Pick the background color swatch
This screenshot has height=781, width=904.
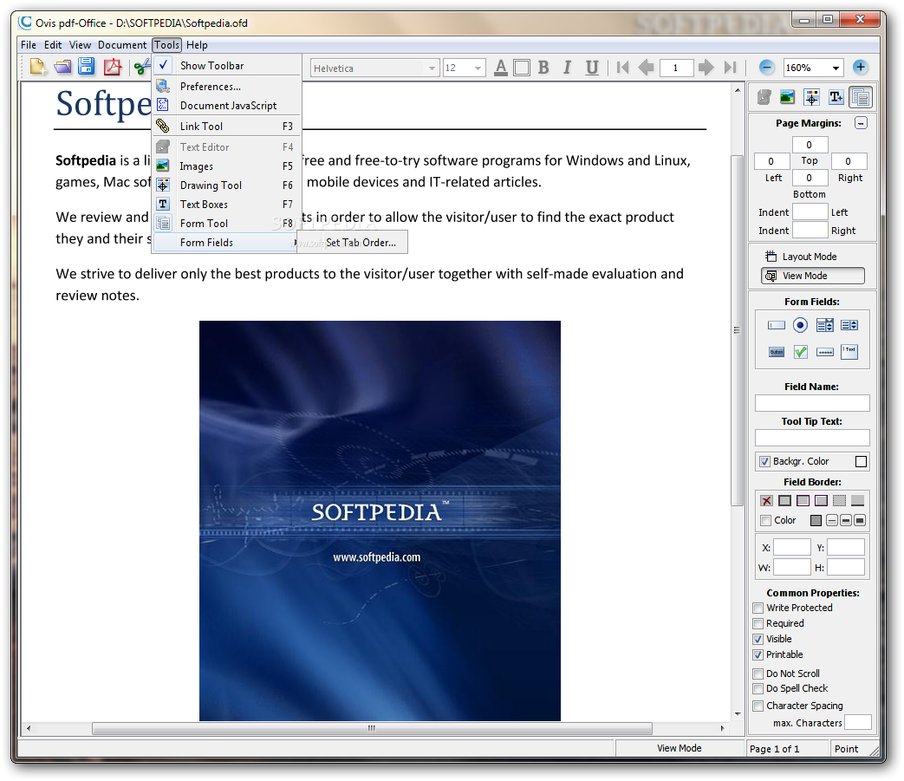[x=861, y=462]
